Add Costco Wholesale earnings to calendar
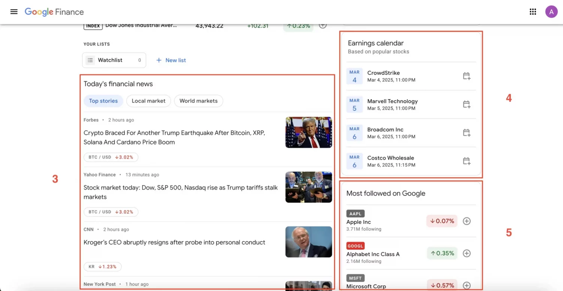This screenshot has width=563, height=291. point(467,161)
